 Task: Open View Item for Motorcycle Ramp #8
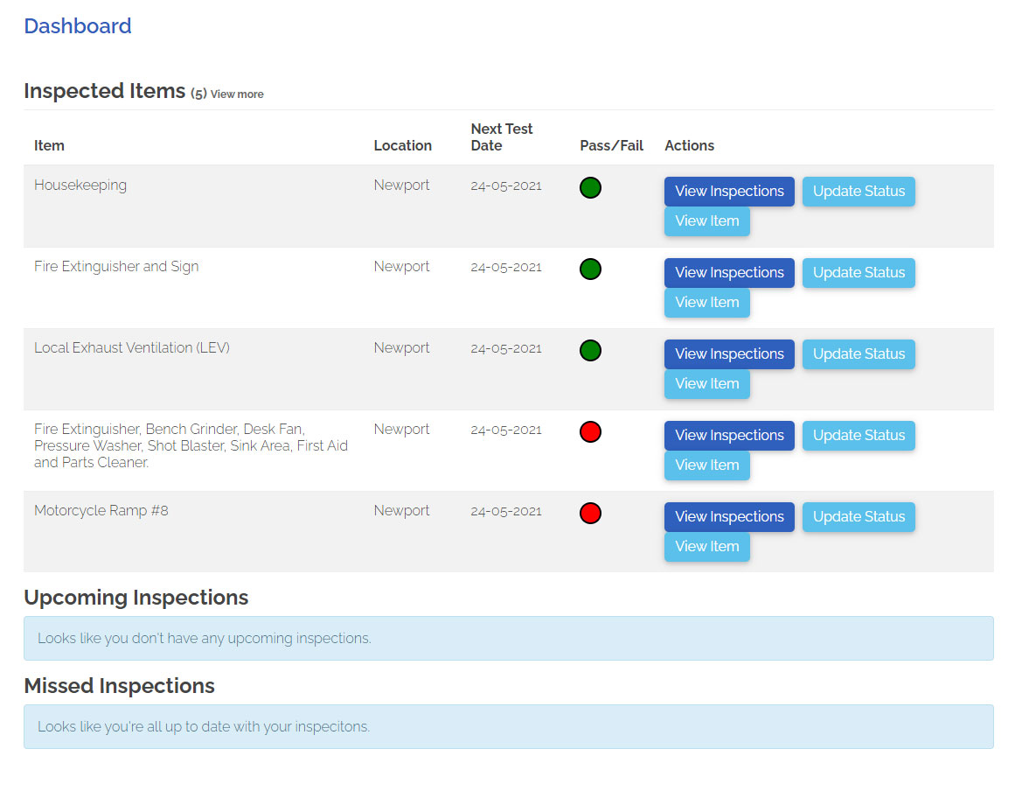(x=706, y=547)
